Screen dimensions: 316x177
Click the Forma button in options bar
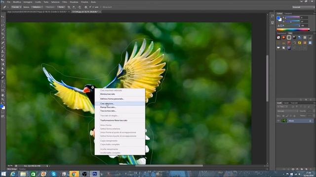[61, 7]
